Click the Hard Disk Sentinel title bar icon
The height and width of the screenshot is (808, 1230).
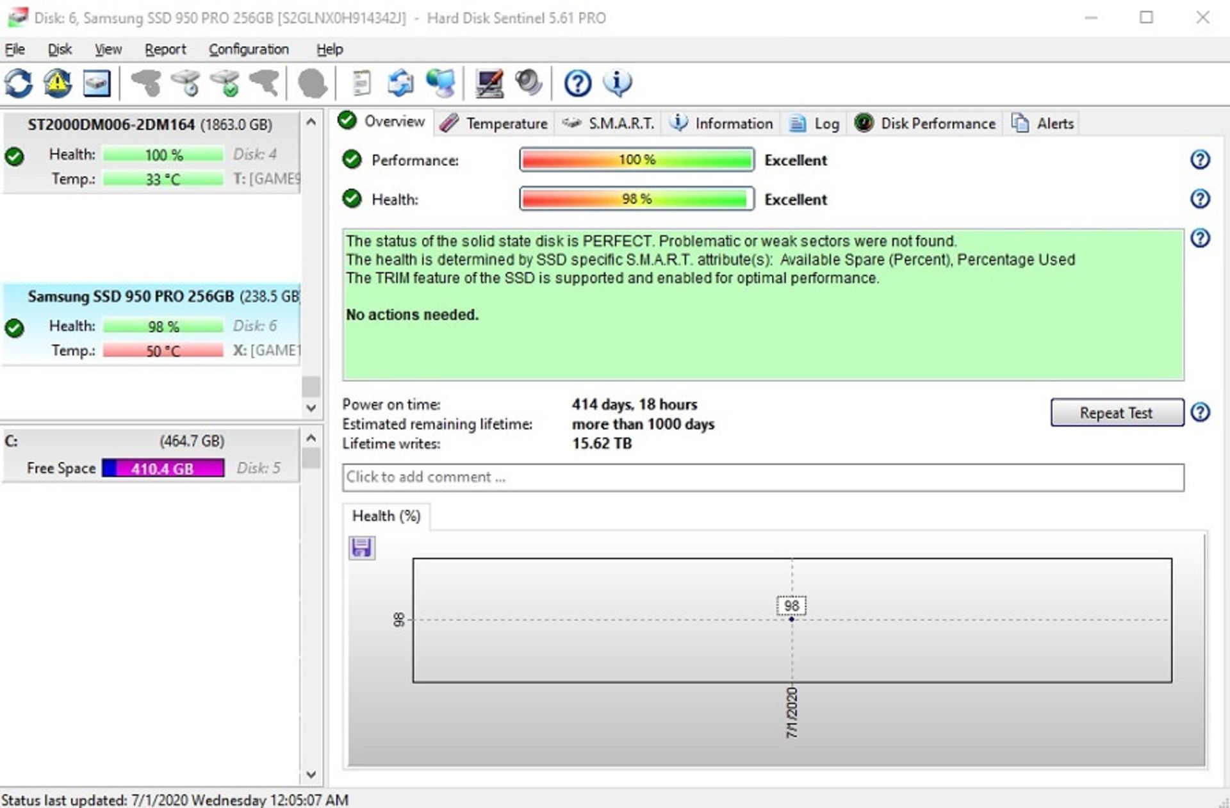click(17, 17)
